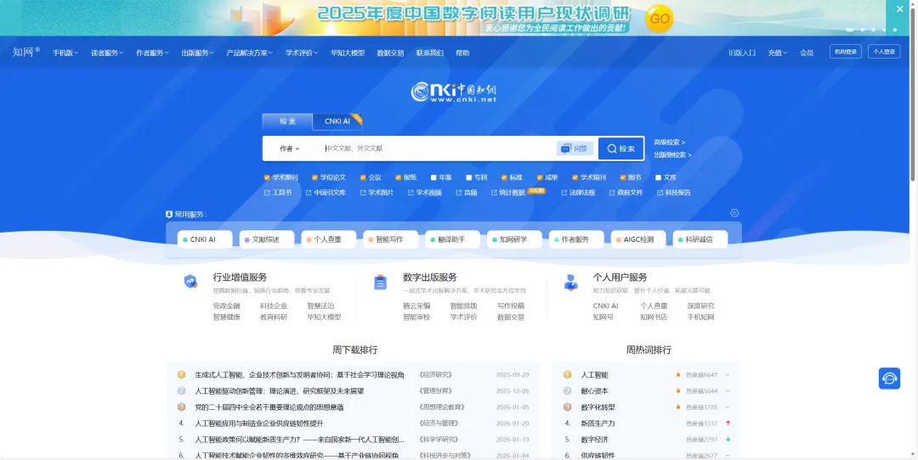Open 联系我们 in navbar
The width and height of the screenshot is (918, 460).
pyautogui.click(x=430, y=53)
